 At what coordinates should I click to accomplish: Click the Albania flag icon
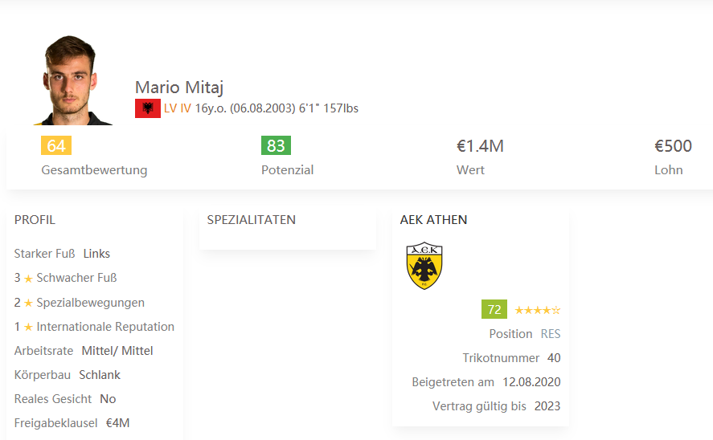coord(148,108)
